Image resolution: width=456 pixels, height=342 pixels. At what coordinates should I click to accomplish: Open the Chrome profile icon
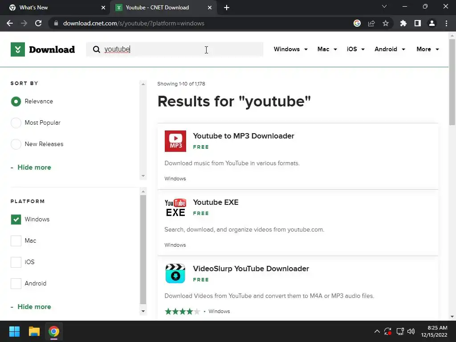(x=432, y=23)
